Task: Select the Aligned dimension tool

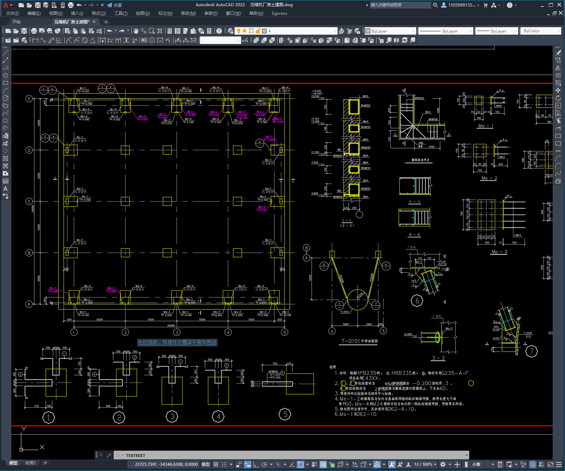Action: pos(43,40)
